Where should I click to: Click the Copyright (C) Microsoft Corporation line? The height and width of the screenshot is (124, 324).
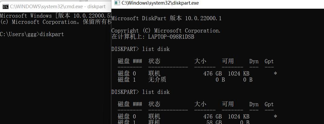point(166,31)
